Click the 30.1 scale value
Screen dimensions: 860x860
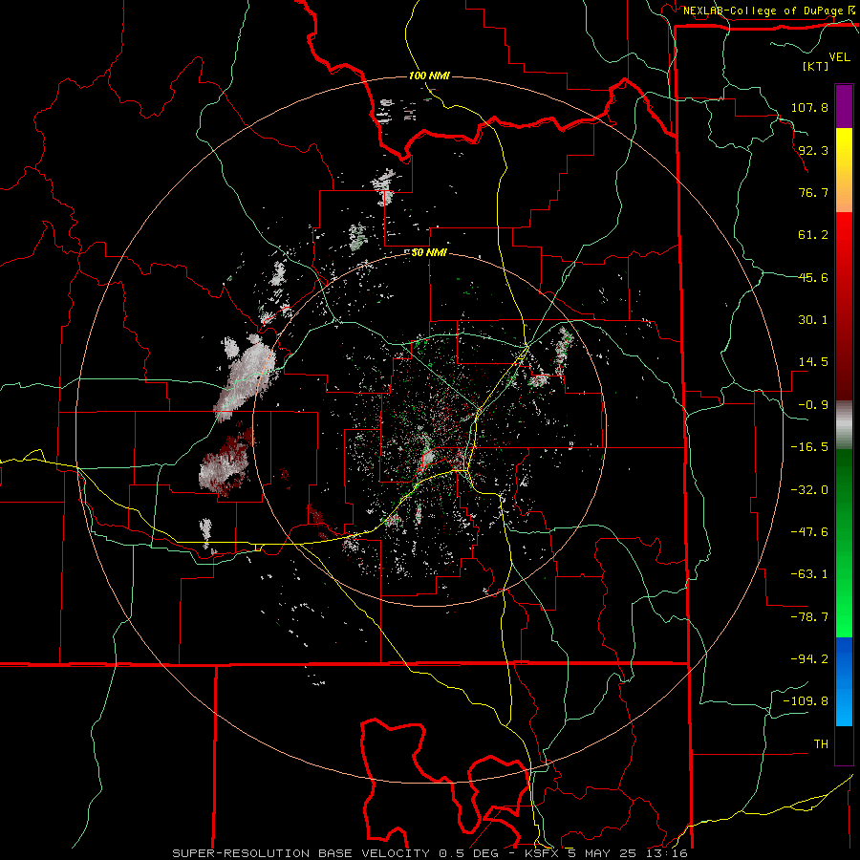coord(813,320)
